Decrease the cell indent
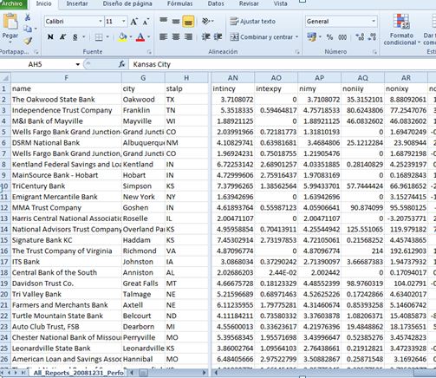This screenshot has width=436, height=378. (205, 37)
